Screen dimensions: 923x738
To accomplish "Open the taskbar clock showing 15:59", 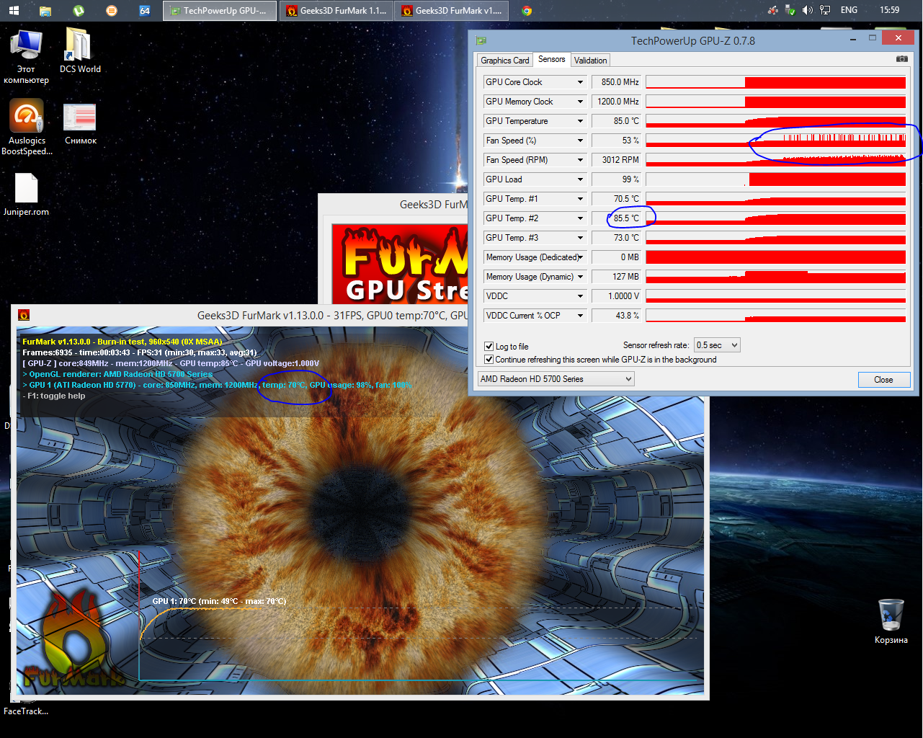I will [x=890, y=10].
